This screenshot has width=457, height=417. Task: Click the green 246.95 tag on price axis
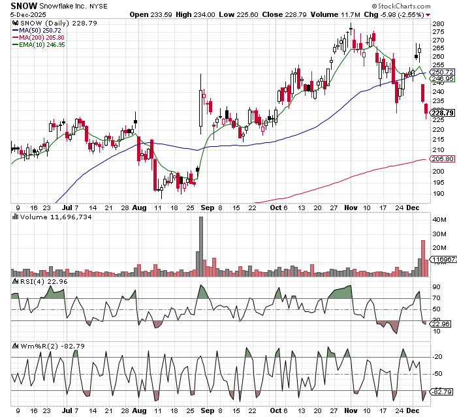pyautogui.click(x=443, y=79)
